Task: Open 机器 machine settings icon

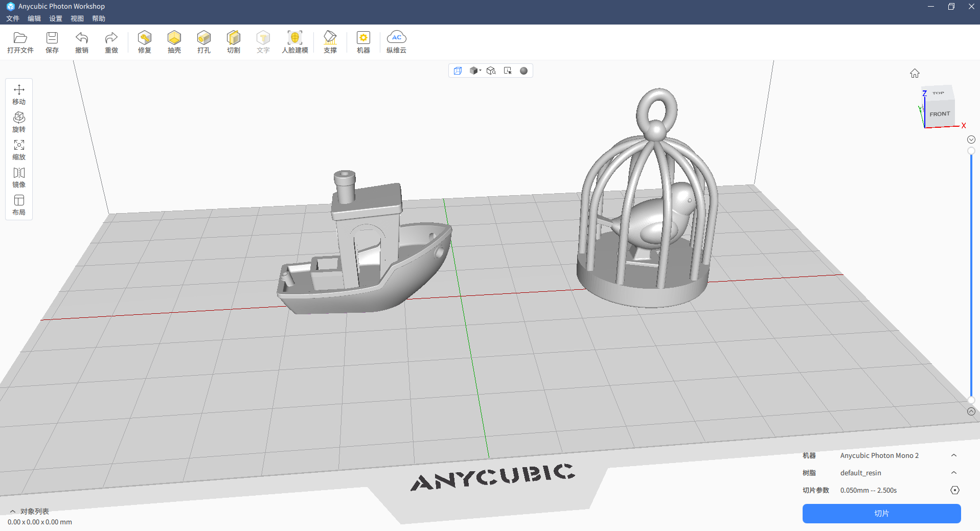Action: [363, 42]
